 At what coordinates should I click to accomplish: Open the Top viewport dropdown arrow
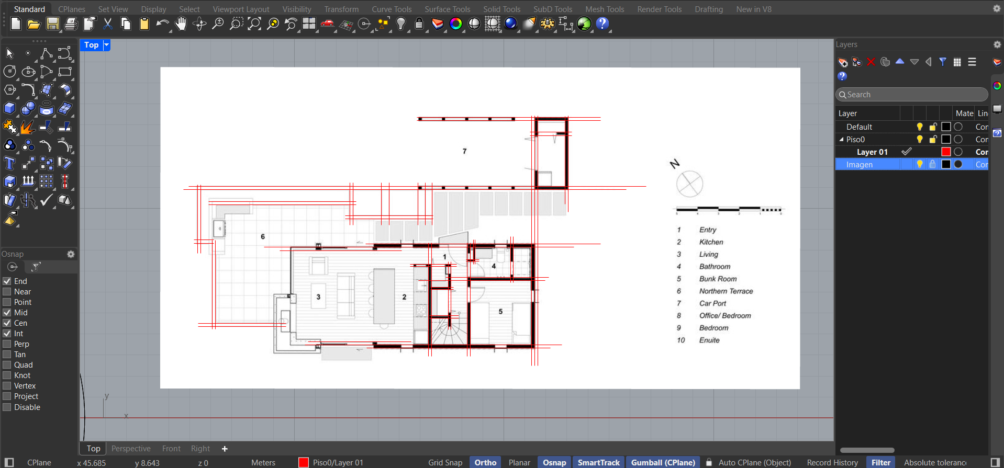106,45
